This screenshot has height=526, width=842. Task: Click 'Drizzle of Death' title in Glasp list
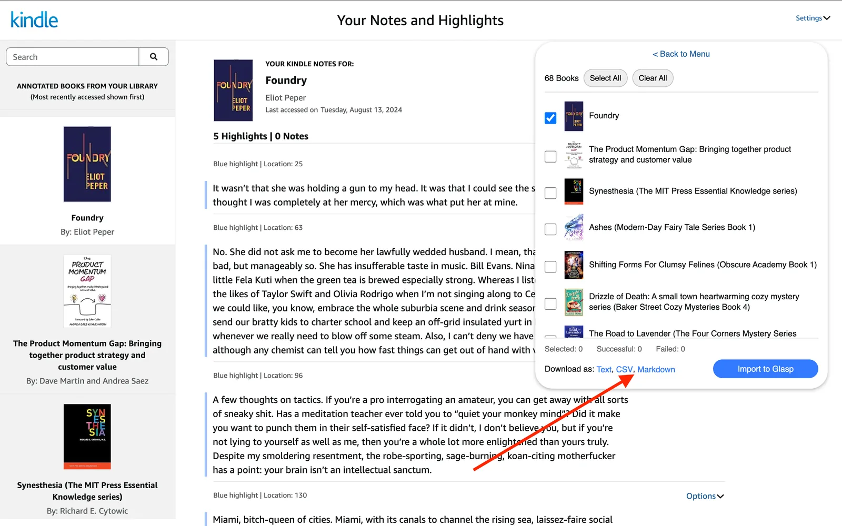[694, 302]
